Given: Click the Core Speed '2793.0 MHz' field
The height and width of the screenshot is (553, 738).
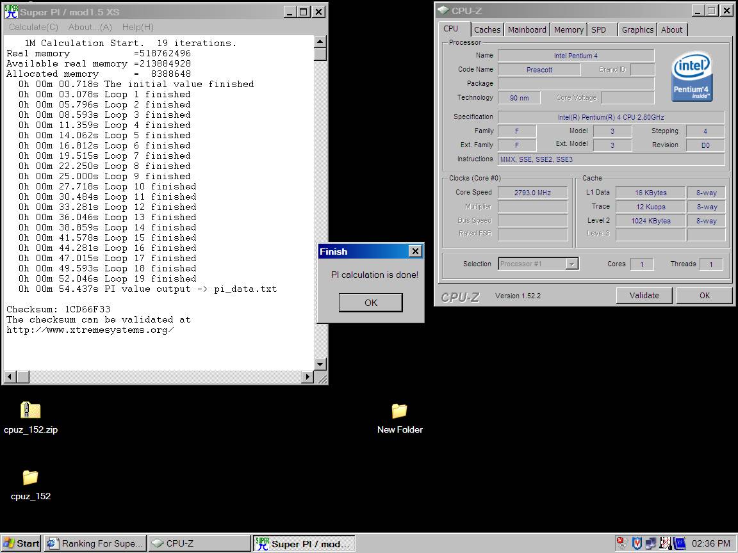Looking at the screenshot, I should coord(532,192).
